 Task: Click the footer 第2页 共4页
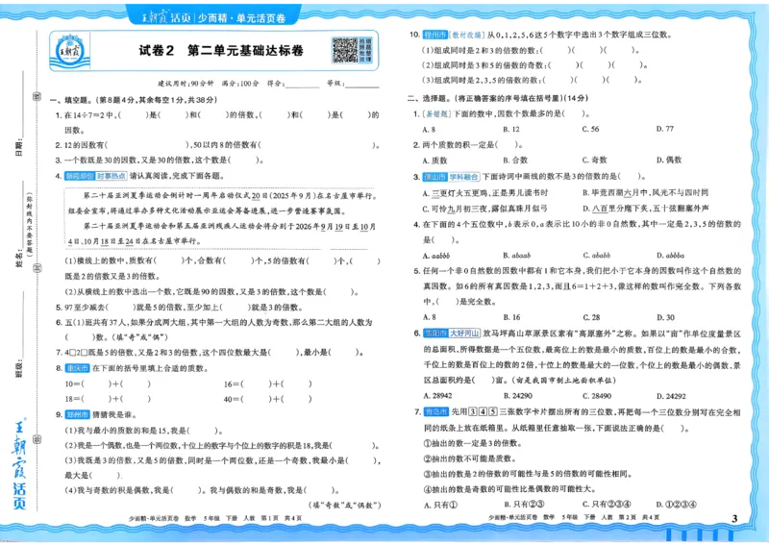click(639, 517)
